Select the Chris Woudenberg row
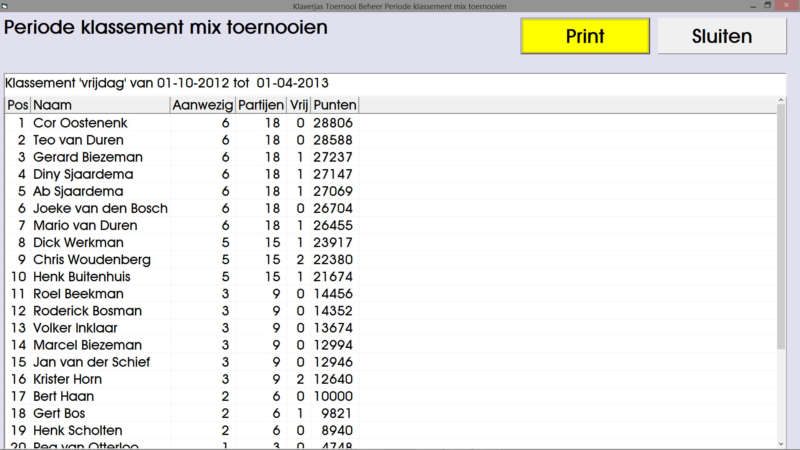This screenshot has height=450, width=800. click(x=92, y=260)
